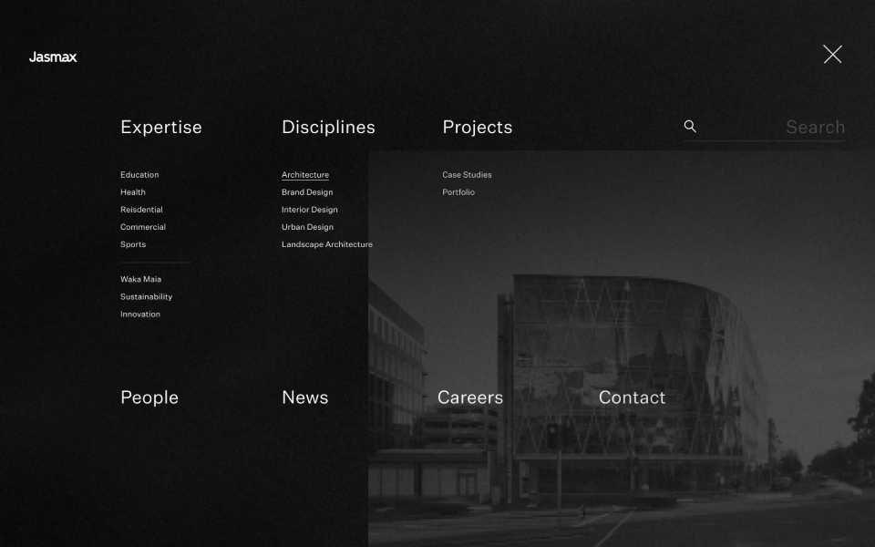This screenshot has height=547, width=875.
Task: Open Portfolio under Projects
Action: [458, 192]
